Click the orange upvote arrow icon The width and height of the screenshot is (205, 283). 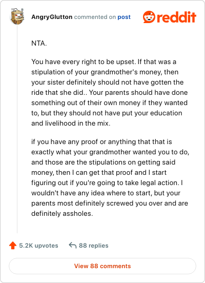point(13,246)
